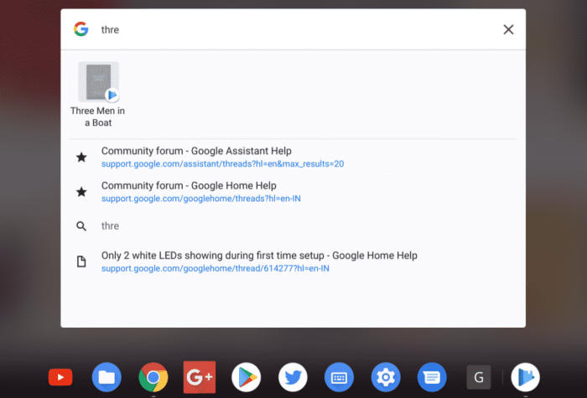Click the support.google.com/assistant/threads URL

point(222,163)
